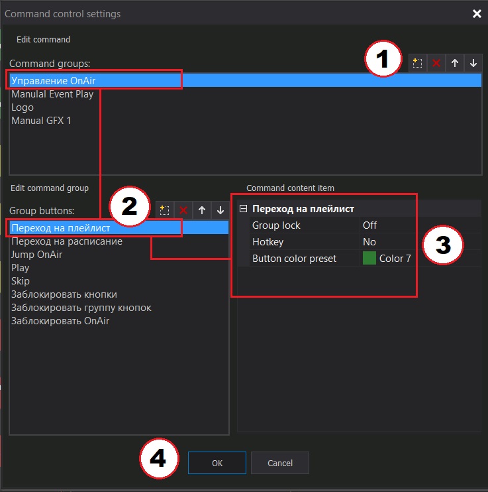This screenshot has height=492, width=488.
Task: Move the command group down
Action: (473, 63)
